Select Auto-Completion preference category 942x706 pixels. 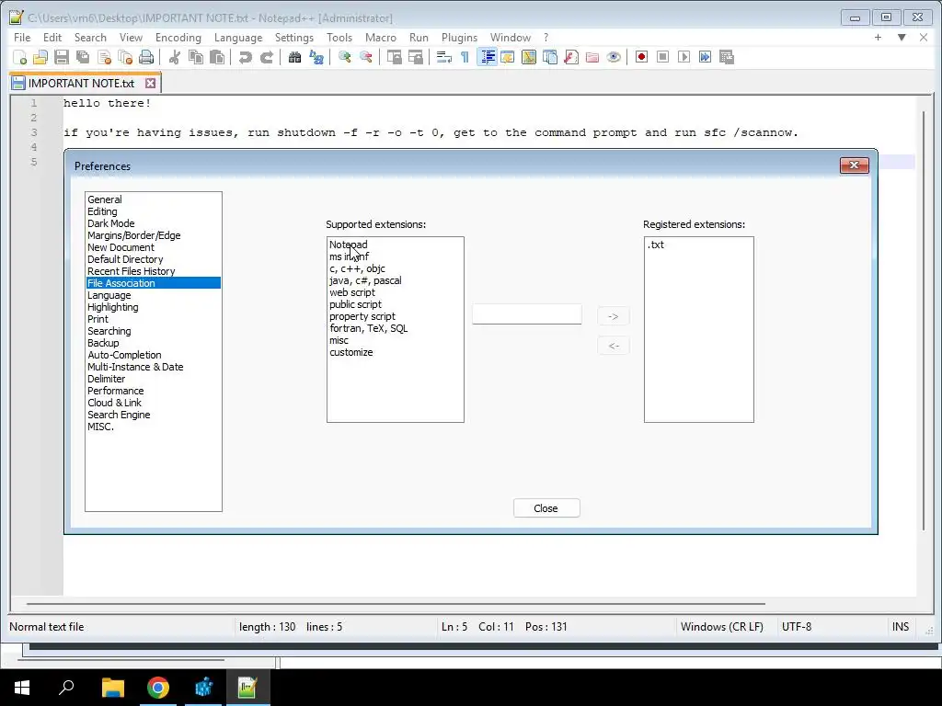(124, 355)
